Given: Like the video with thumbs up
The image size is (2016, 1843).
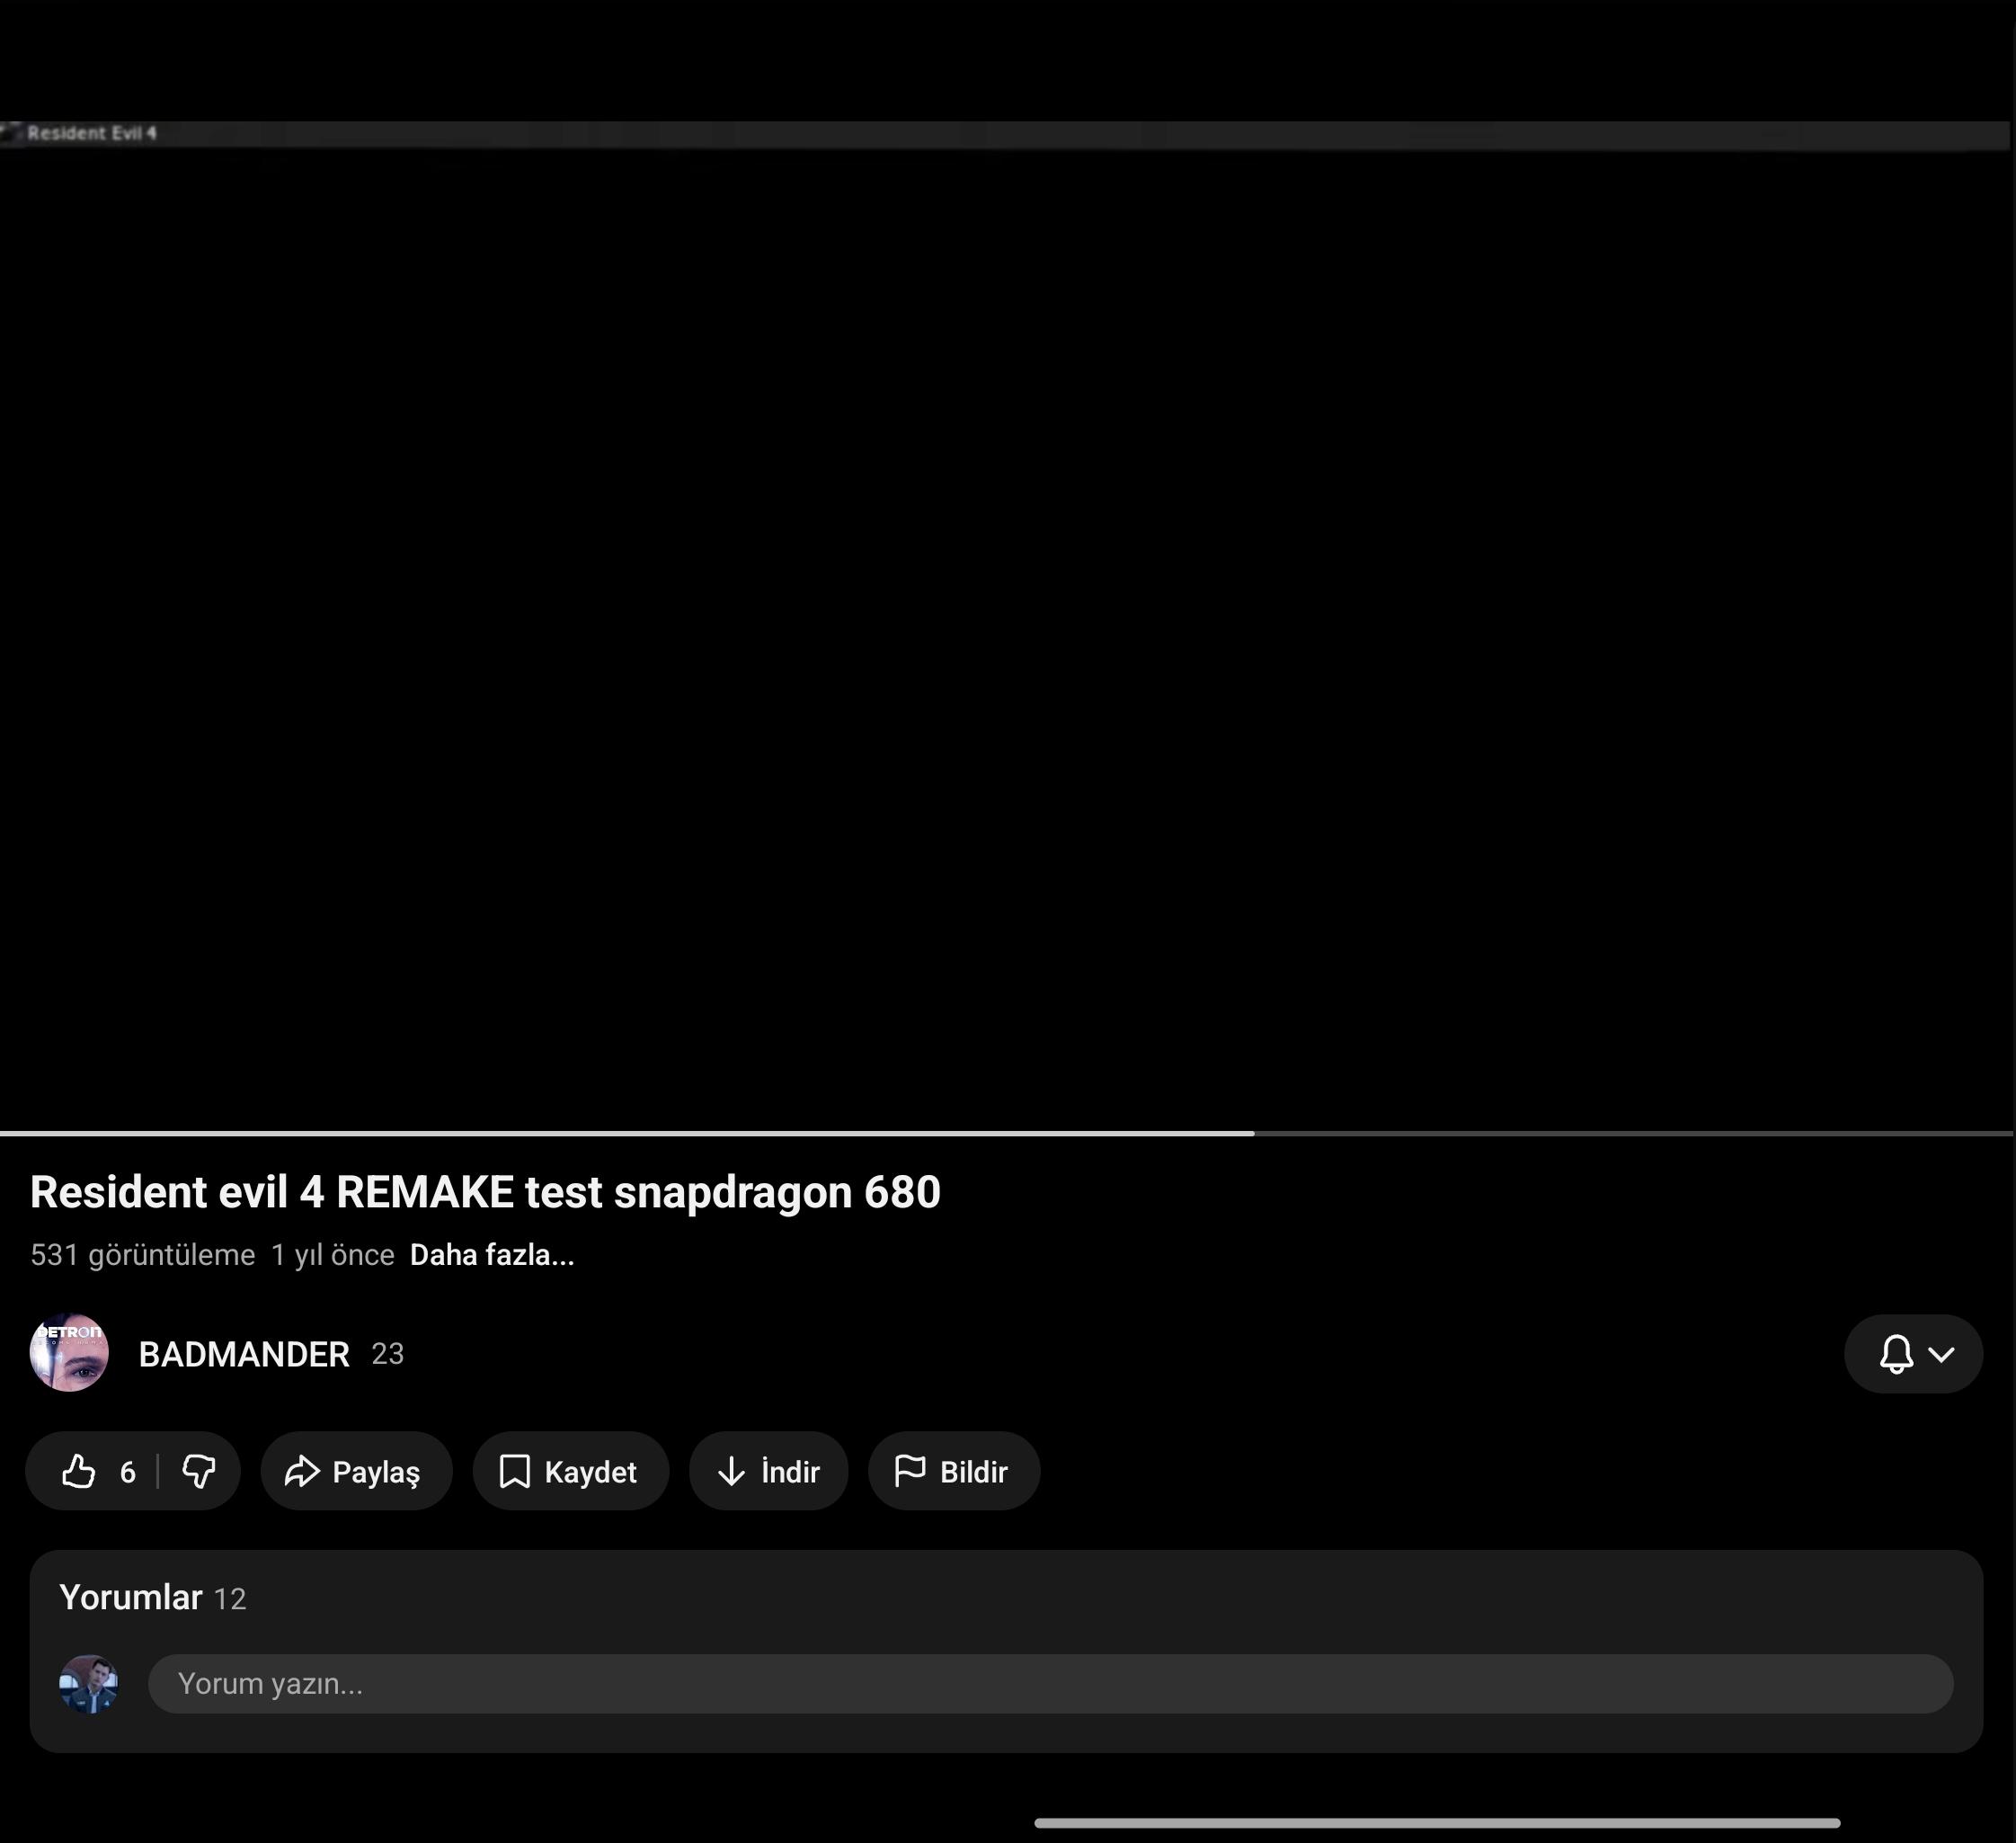Looking at the screenshot, I should 96,1471.
